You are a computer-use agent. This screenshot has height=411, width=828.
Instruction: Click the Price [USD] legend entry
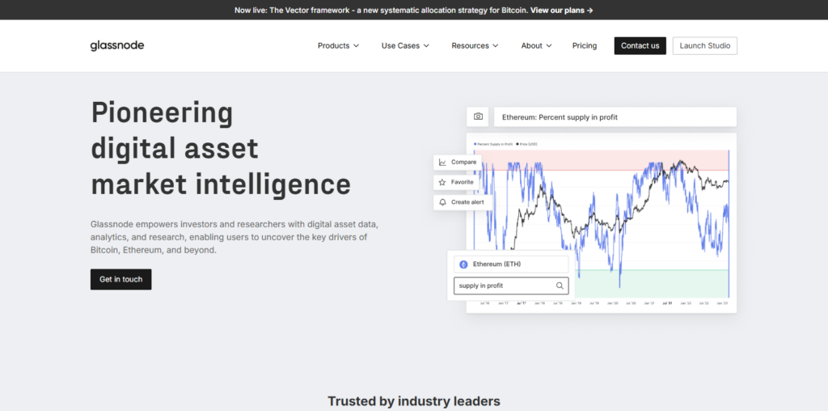[526, 144]
